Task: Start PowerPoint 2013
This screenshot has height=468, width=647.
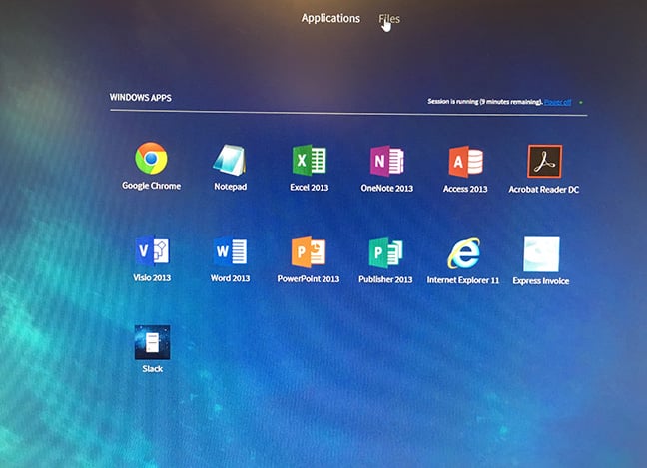Action: click(309, 252)
